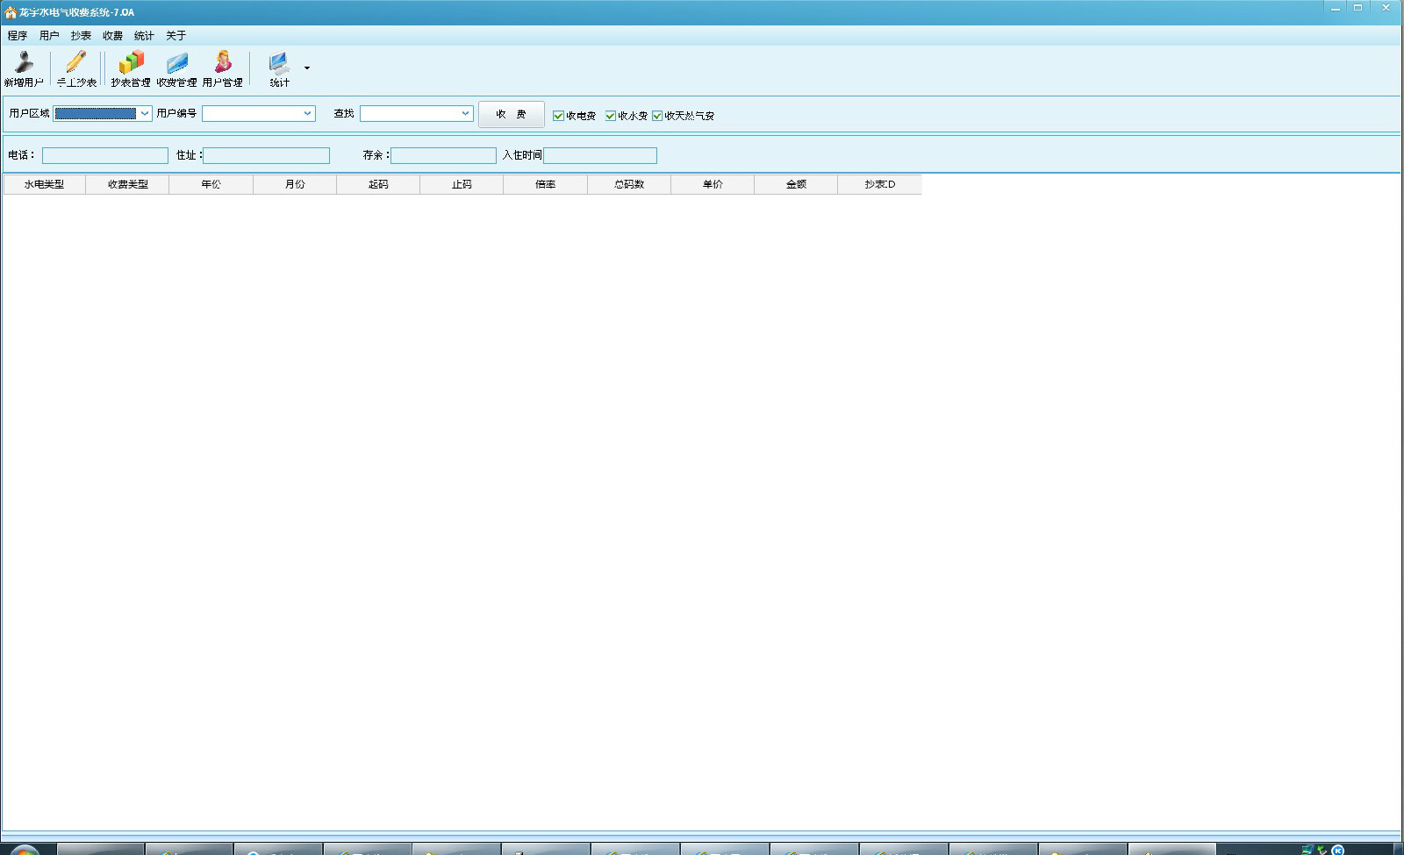This screenshot has height=855, width=1404.
Task: Click the house app icon in title bar
Action: 11,12
